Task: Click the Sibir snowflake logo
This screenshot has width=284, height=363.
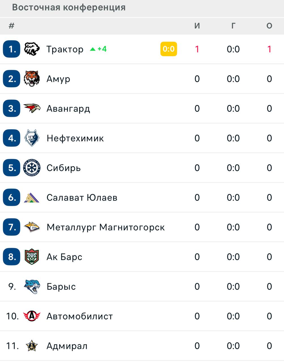Action: [31, 168]
